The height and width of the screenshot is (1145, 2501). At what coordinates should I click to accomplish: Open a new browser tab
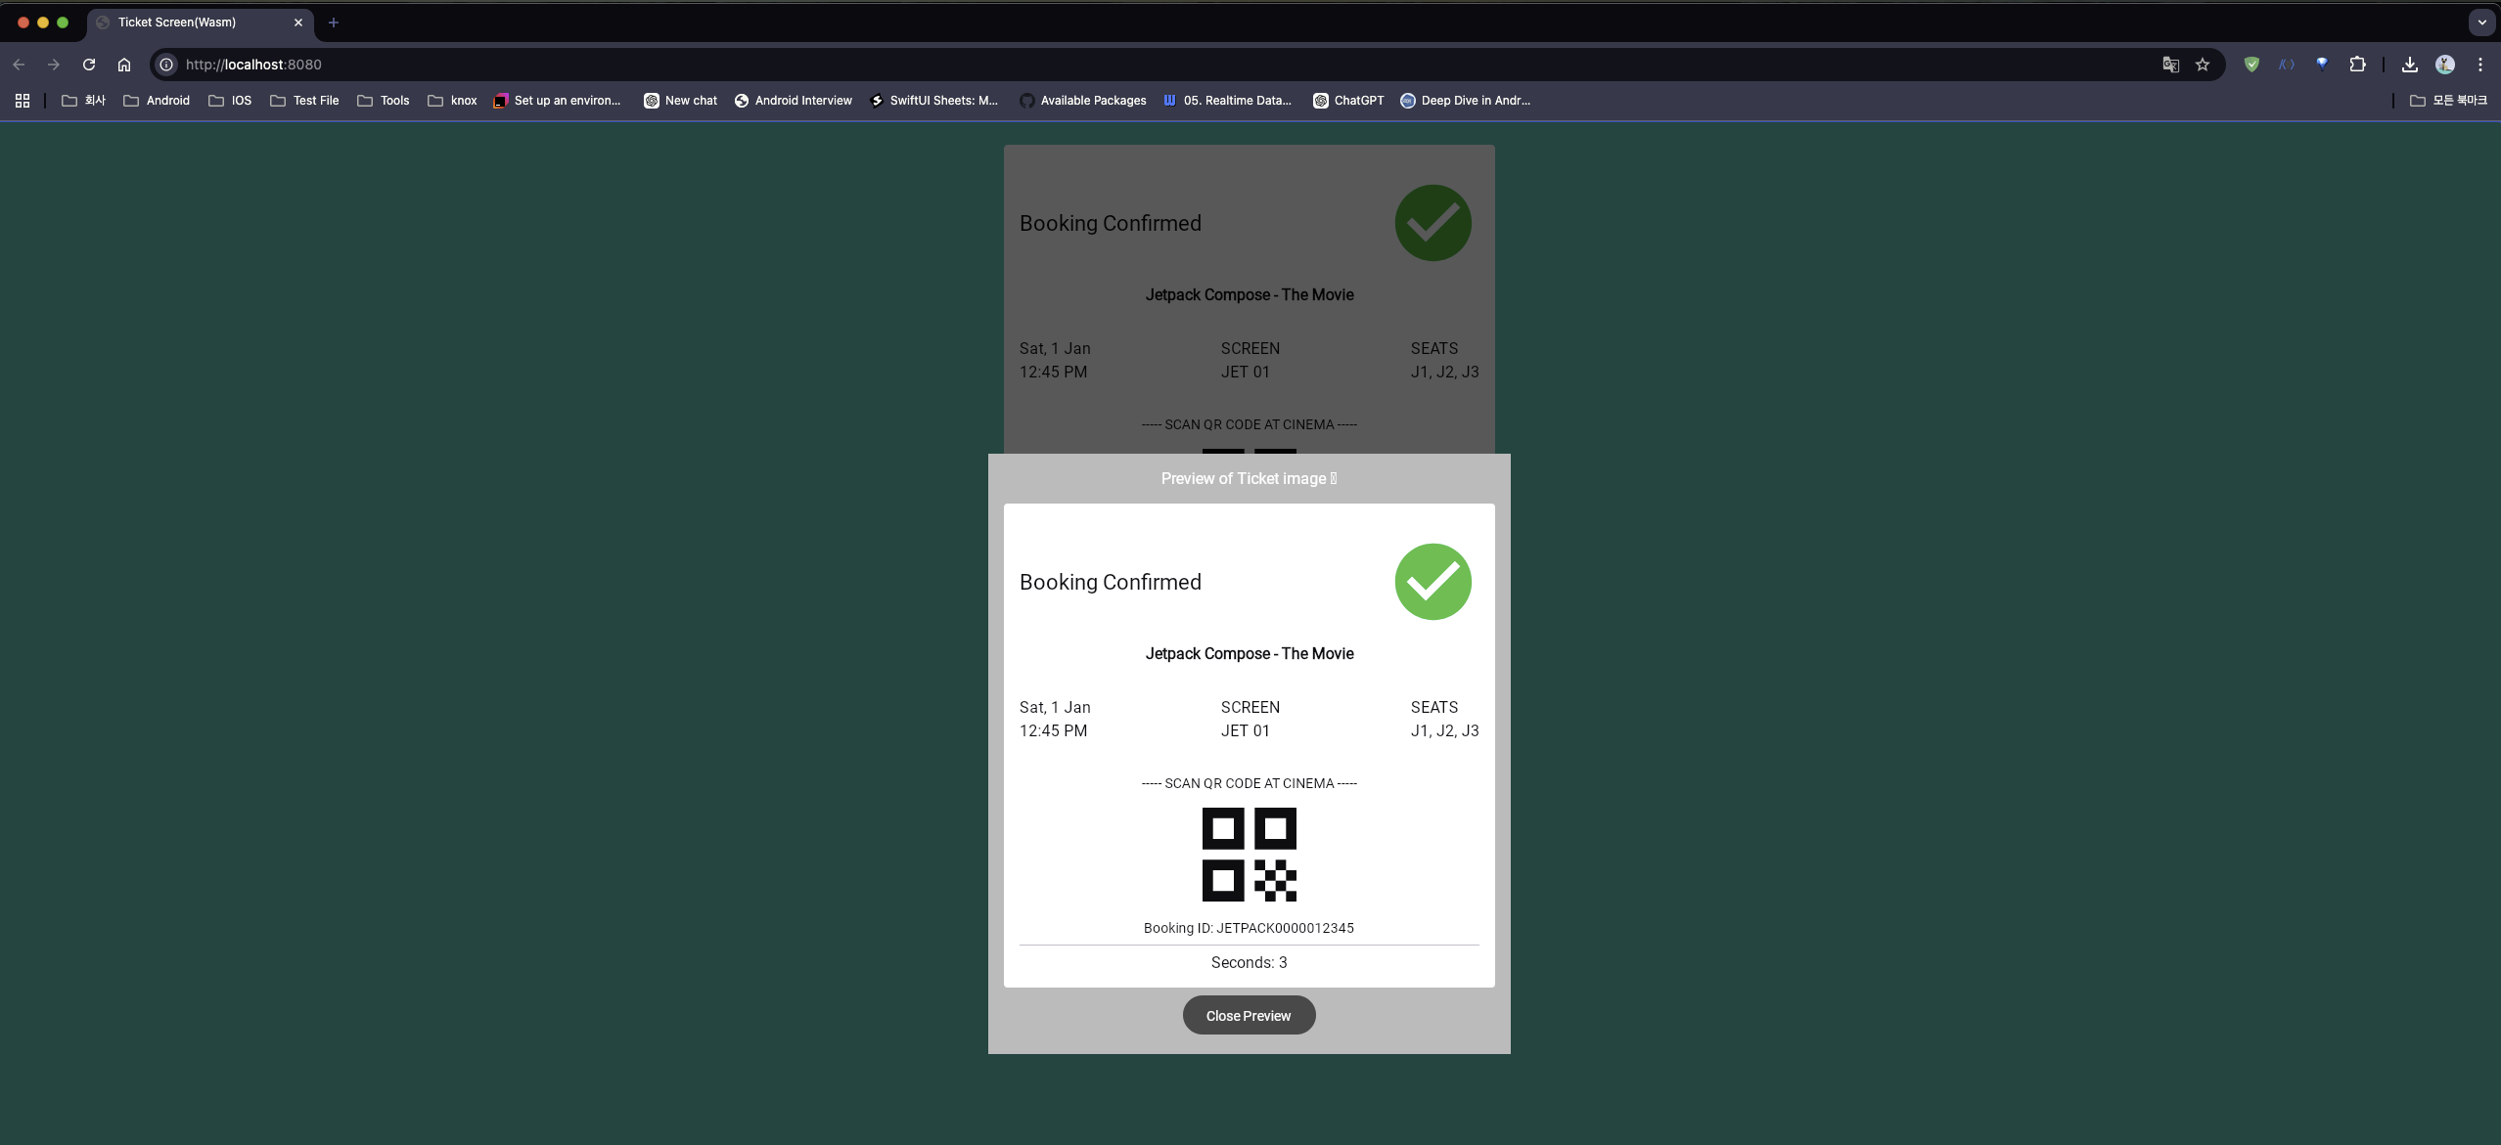tap(334, 22)
